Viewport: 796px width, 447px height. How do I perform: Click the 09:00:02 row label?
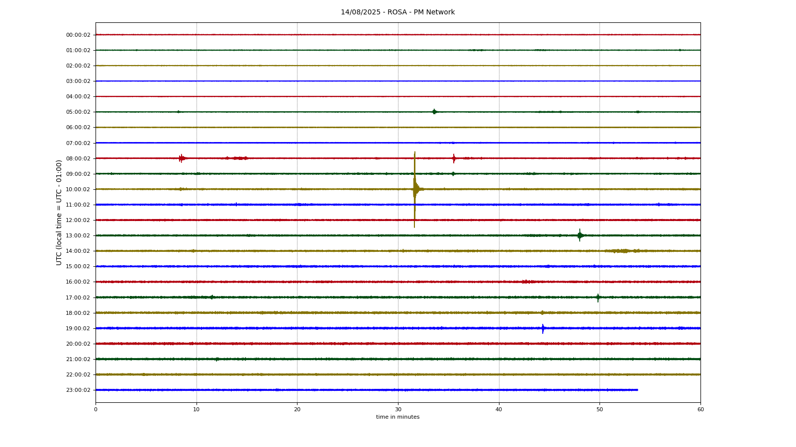point(78,174)
